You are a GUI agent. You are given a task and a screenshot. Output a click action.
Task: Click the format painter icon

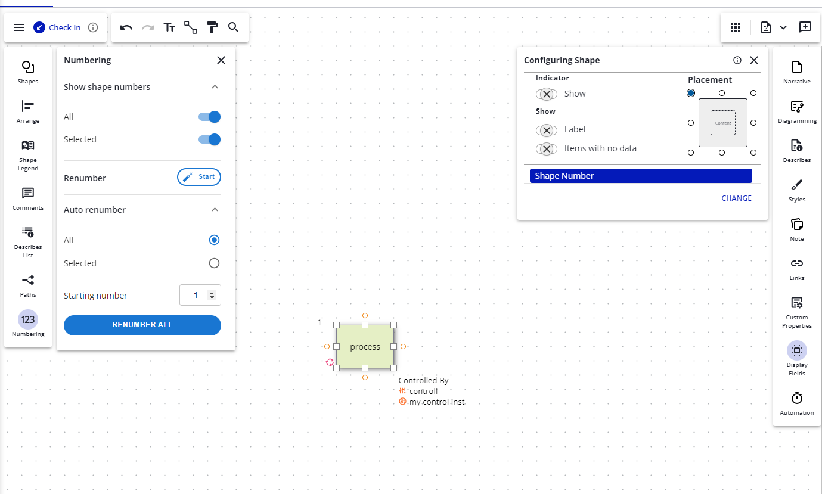pyautogui.click(x=212, y=27)
